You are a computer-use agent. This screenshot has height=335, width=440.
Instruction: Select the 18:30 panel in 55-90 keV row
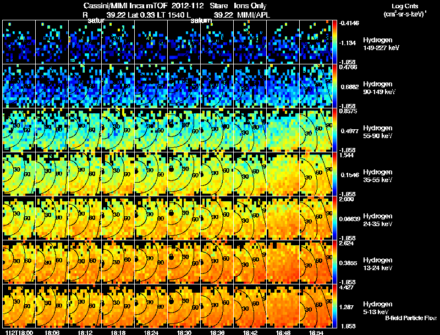coord(184,130)
